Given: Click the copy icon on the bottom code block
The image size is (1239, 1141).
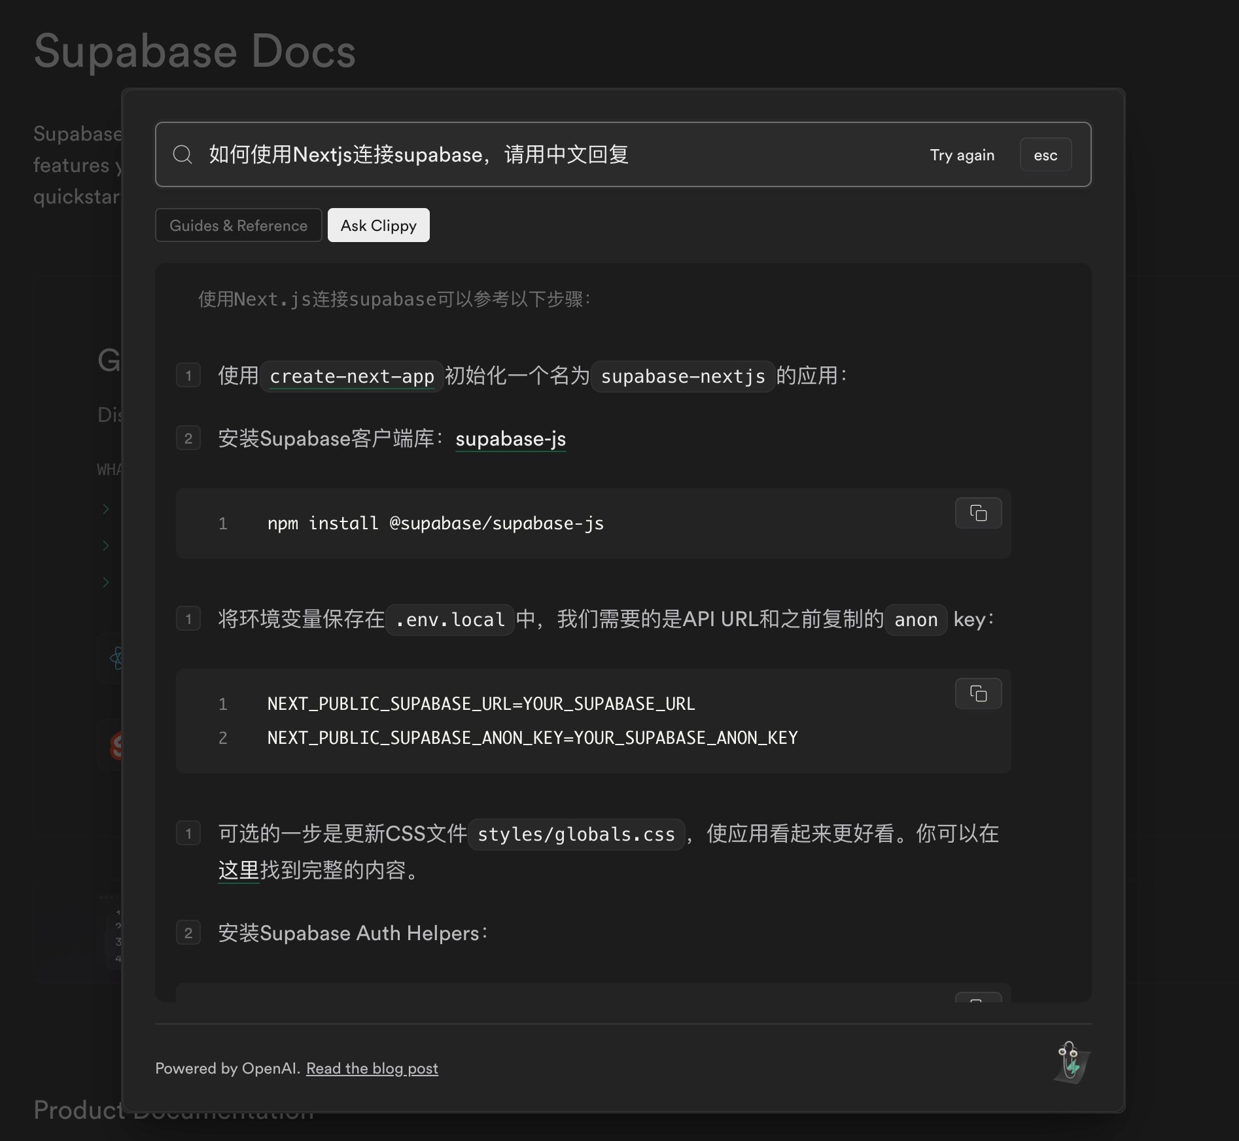Looking at the screenshot, I should 978,998.
